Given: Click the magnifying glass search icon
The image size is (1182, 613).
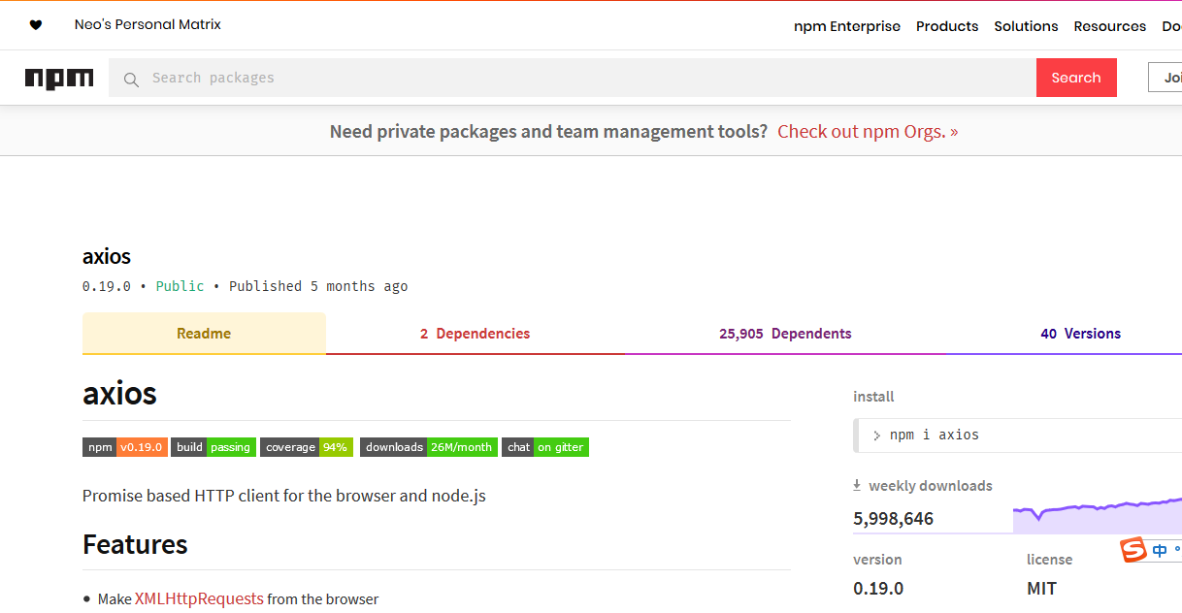Looking at the screenshot, I should point(131,79).
